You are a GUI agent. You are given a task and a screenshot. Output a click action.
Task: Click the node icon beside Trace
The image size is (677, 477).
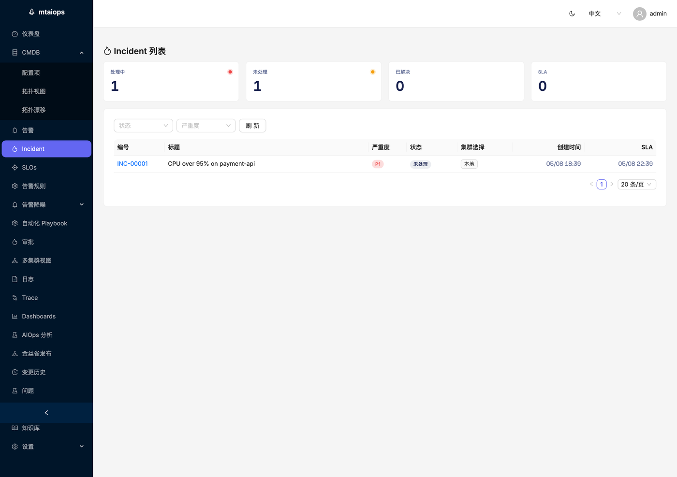click(15, 298)
